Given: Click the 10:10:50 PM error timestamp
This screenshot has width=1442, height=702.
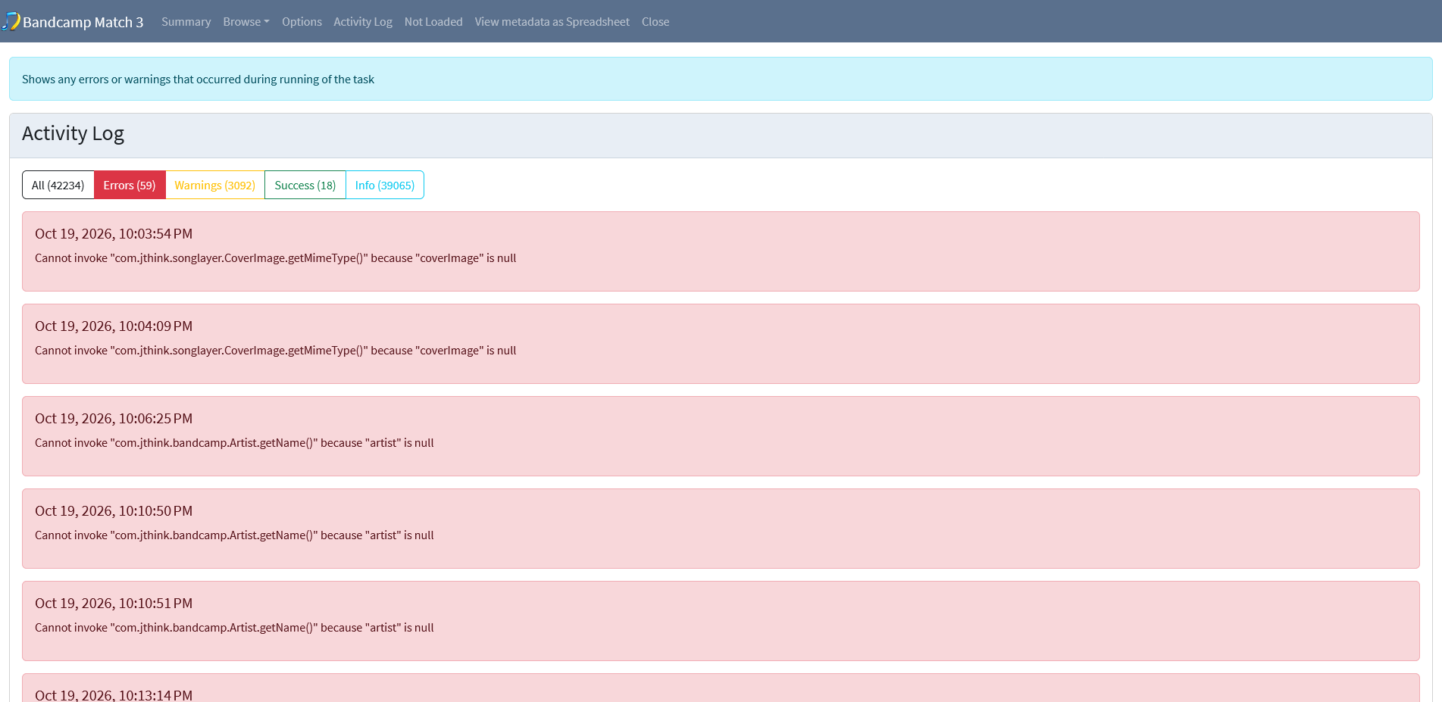Looking at the screenshot, I should tap(114, 511).
